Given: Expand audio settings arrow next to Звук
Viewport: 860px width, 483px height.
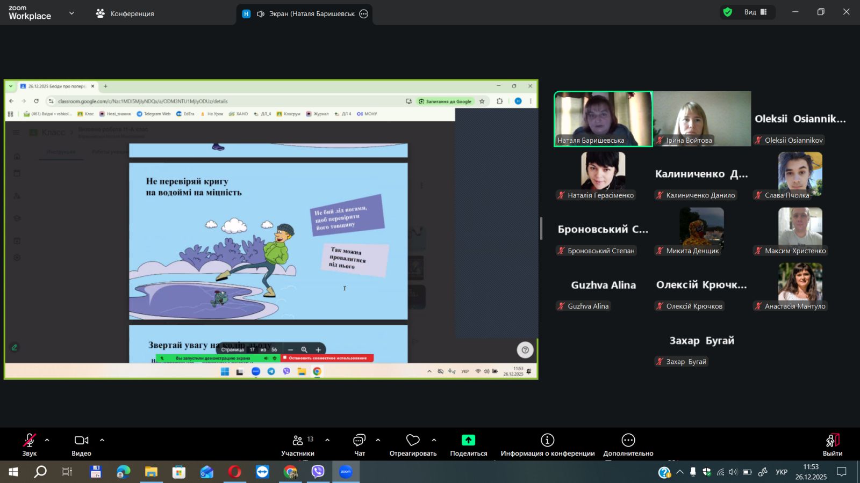Looking at the screenshot, I should tap(47, 440).
